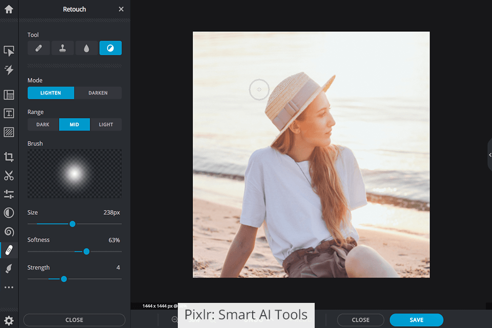The image size is (492, 328).
Task: Open settings gear icon
Action: [9, 320]
